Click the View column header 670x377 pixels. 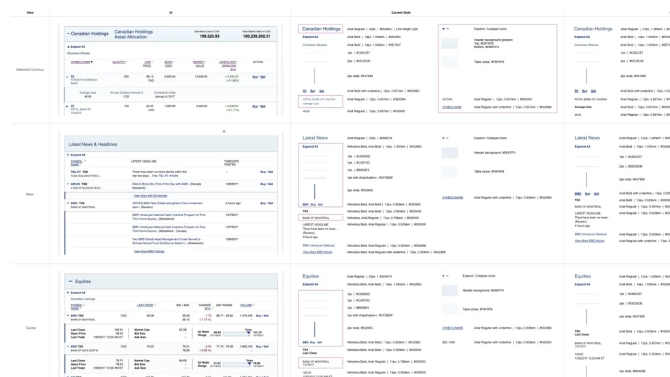coord(30,13)
